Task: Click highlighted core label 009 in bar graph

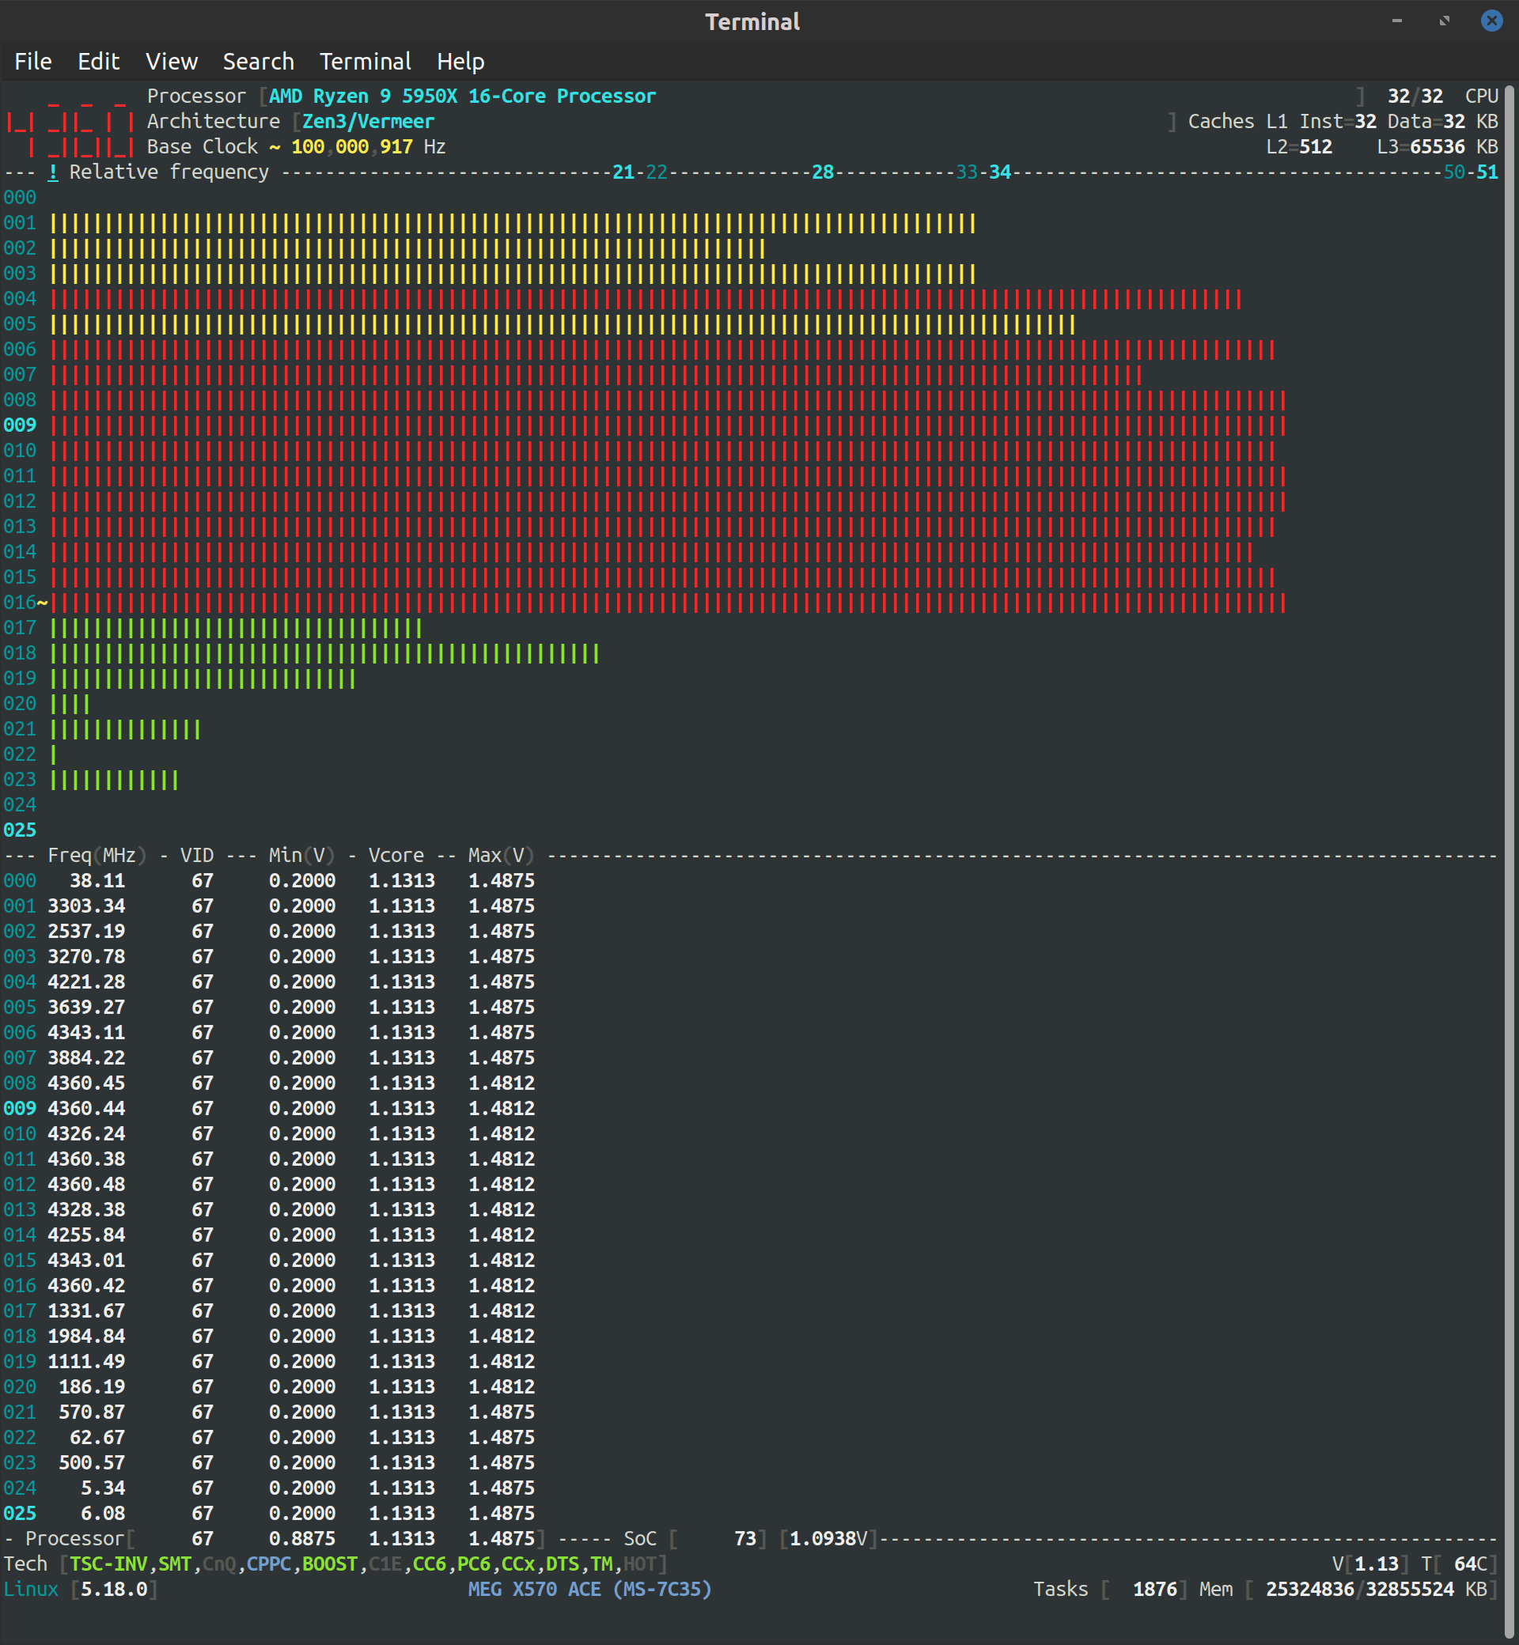Action: [x=20, y=425]
